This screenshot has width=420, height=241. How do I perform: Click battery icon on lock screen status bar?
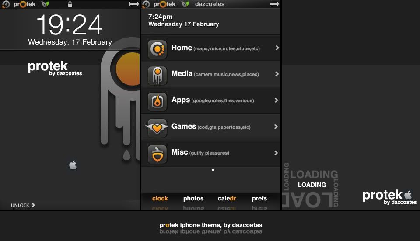[x=134, y=4]
